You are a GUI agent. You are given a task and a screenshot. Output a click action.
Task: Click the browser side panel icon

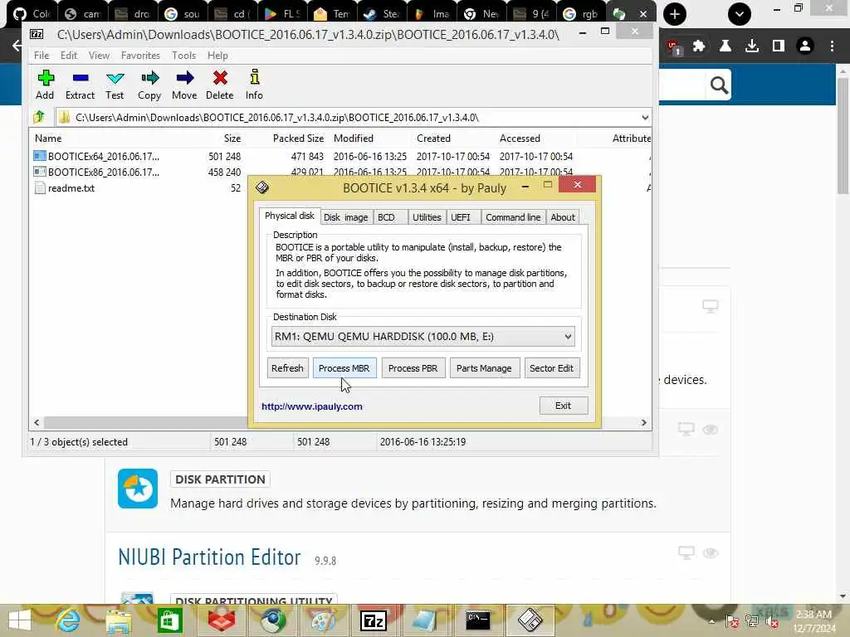(x=779, y=46)
